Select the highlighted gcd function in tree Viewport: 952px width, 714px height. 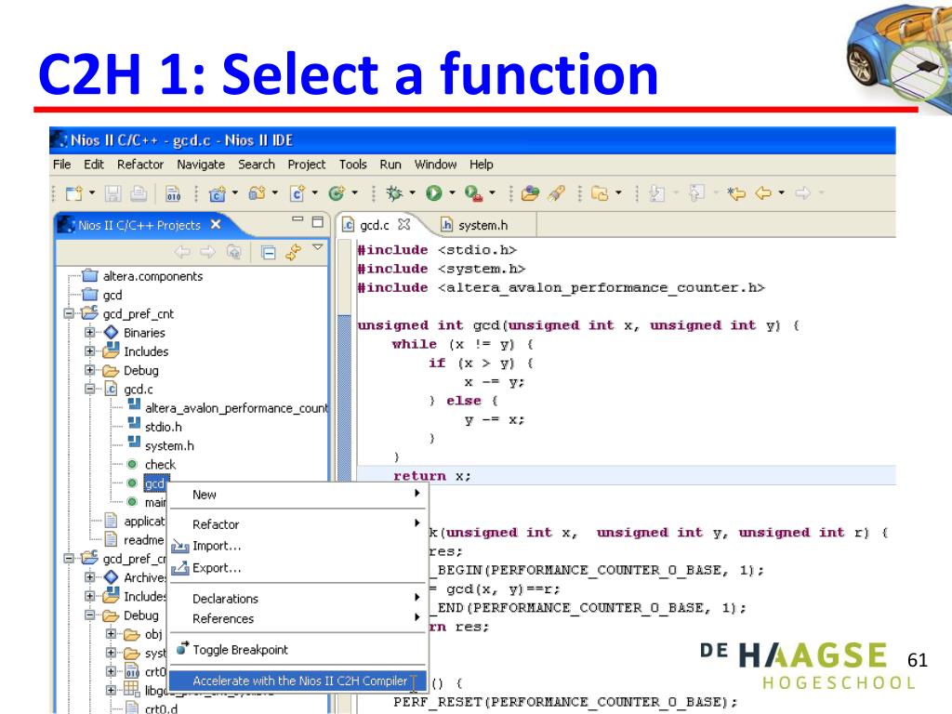tap(154, 483)
